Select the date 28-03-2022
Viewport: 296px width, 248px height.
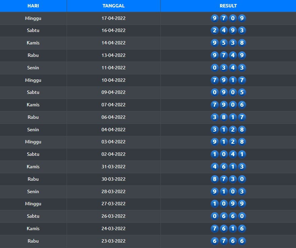coord(113,192)
